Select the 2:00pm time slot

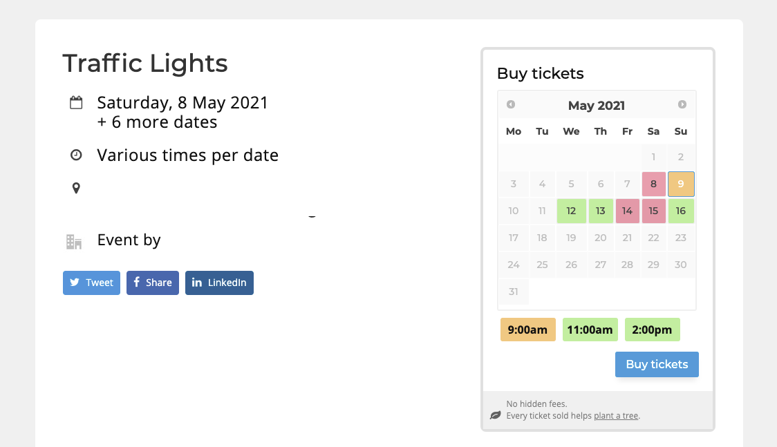pyautogui.click(x=652, y=330)
